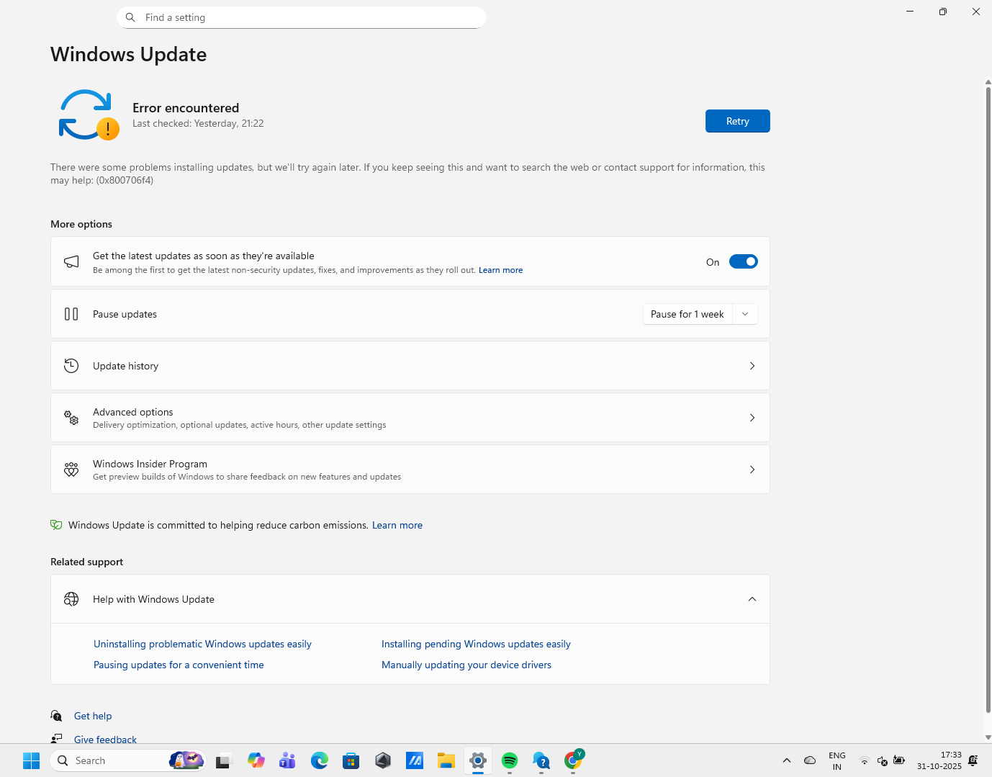
Task: Turn off get latest updates toggle
Action: (x=744, y=261)
